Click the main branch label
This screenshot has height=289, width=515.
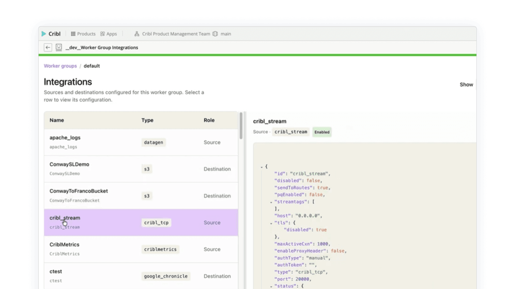coord(226,34)
